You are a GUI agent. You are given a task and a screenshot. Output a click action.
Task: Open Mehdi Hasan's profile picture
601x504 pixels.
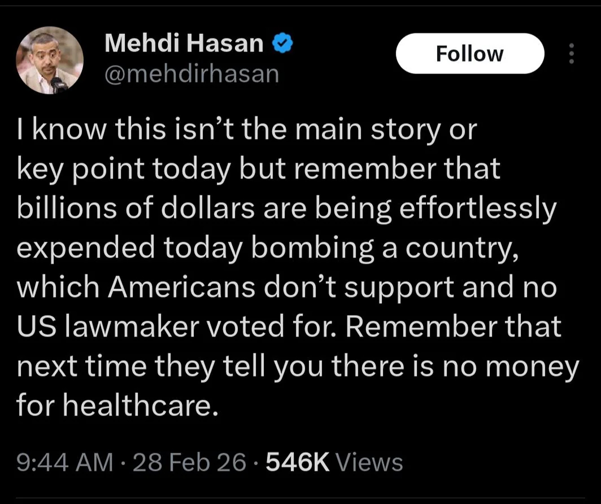tap(50, 61)
